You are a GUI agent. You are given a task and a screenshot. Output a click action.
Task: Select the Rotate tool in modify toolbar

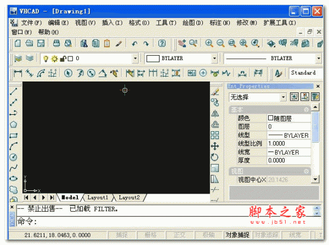pyautogui.click(x=215, y=157)
